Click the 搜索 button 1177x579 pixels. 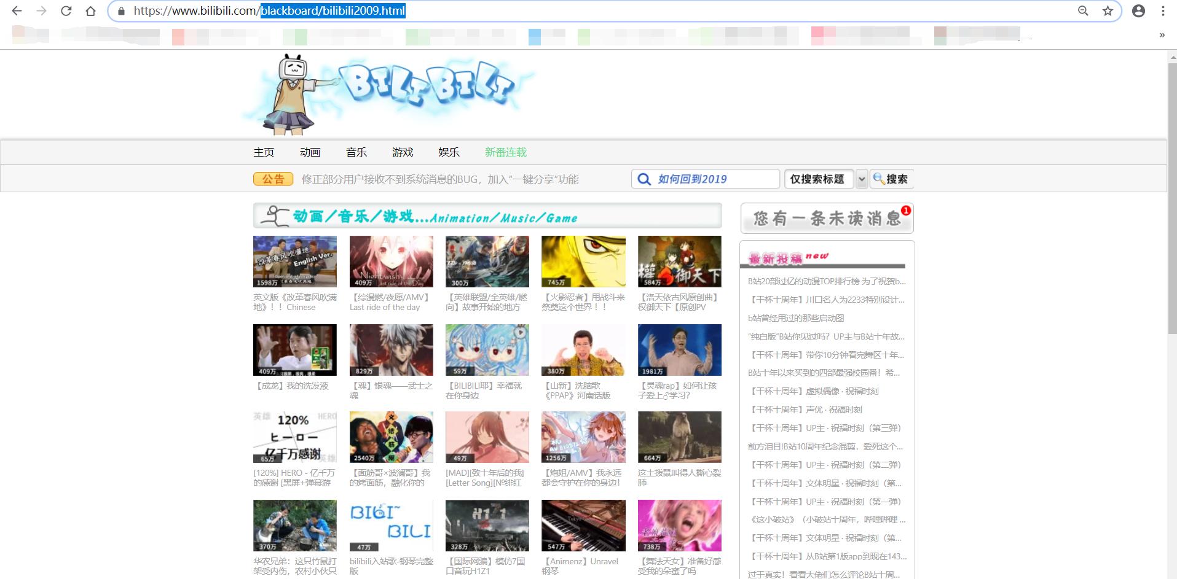pyautogui.click(x=891, y=179)
